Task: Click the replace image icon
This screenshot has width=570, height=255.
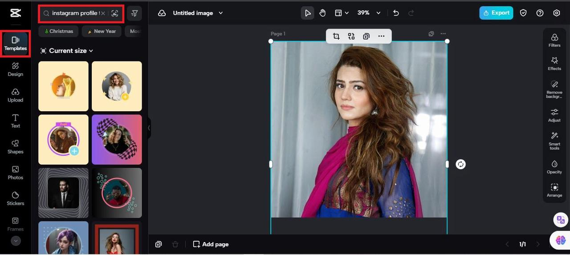Action: click(351, 36)
